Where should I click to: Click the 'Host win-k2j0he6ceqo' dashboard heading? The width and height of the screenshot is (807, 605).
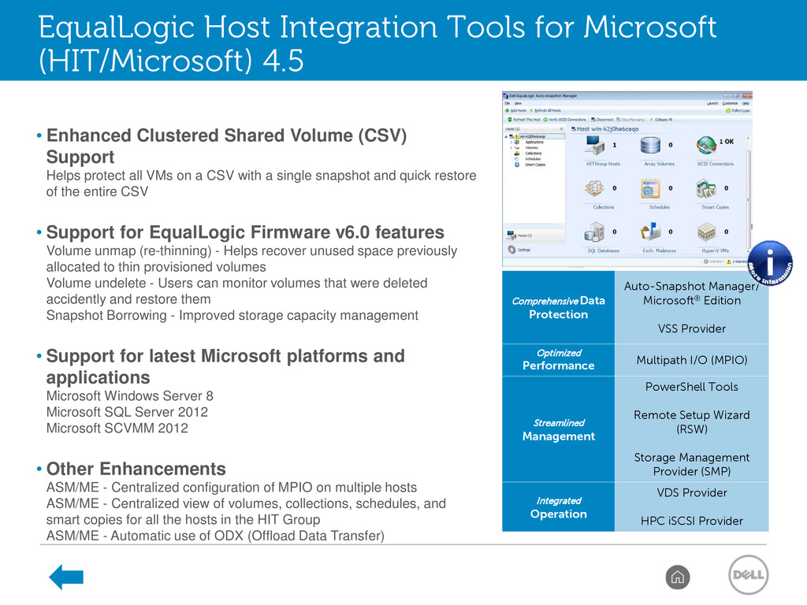click(x=606, y=129)
